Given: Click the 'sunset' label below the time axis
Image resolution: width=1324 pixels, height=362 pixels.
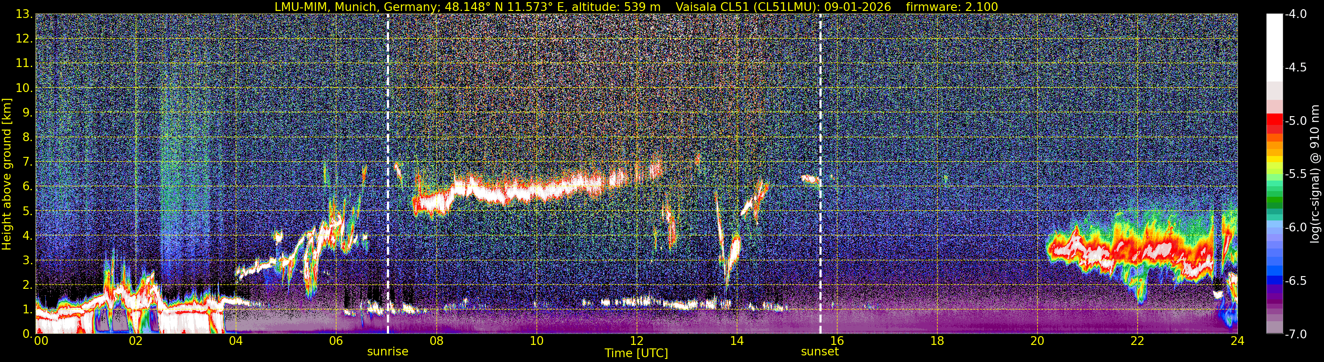Looking at the screenshot, I should [820, 352].
